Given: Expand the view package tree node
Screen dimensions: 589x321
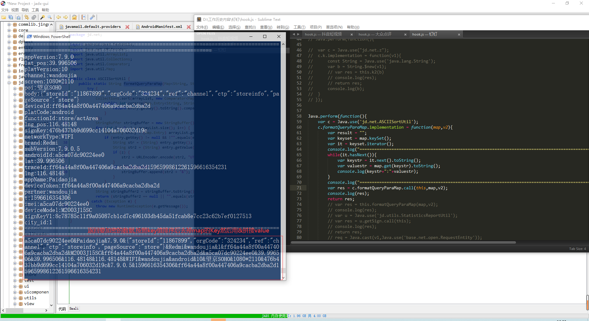Looking at the screenshot, I should [x=15, y=304].
